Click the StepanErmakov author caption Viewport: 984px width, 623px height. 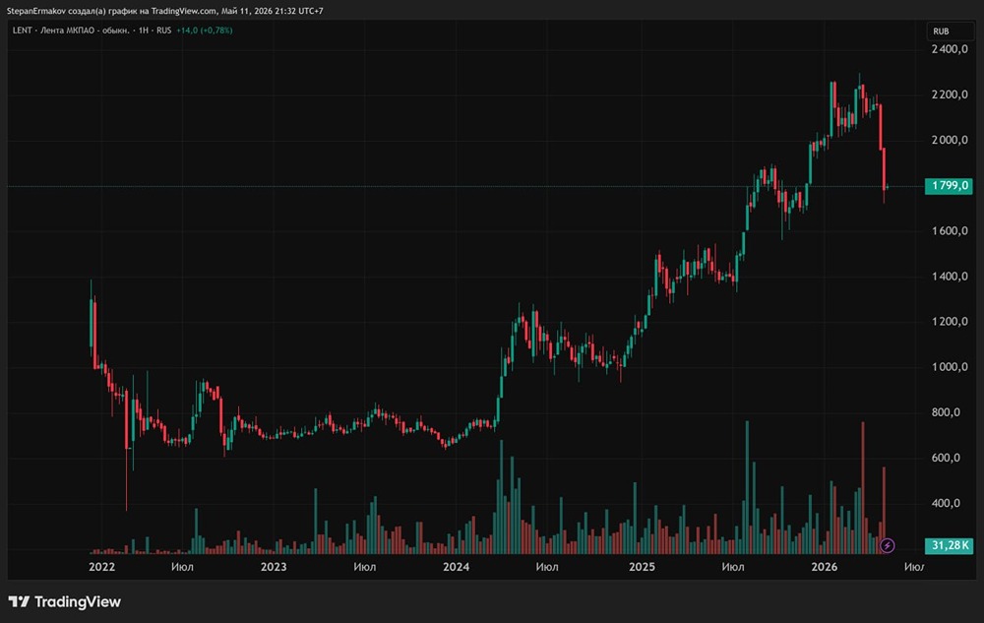pos(165,11)
